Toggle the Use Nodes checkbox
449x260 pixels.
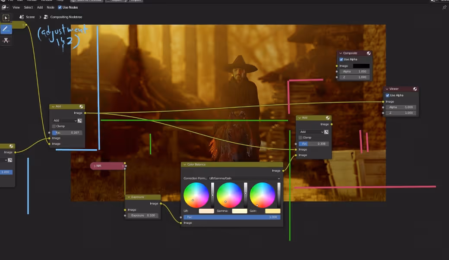(59, 7)
